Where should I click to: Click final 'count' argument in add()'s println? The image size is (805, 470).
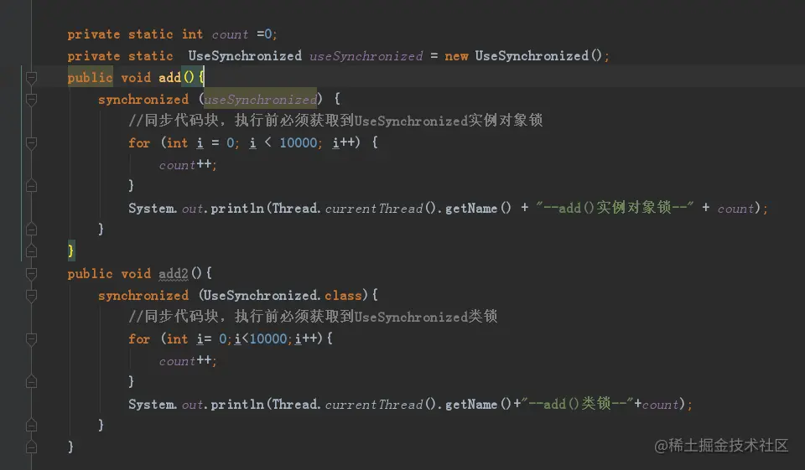[735, 209]
